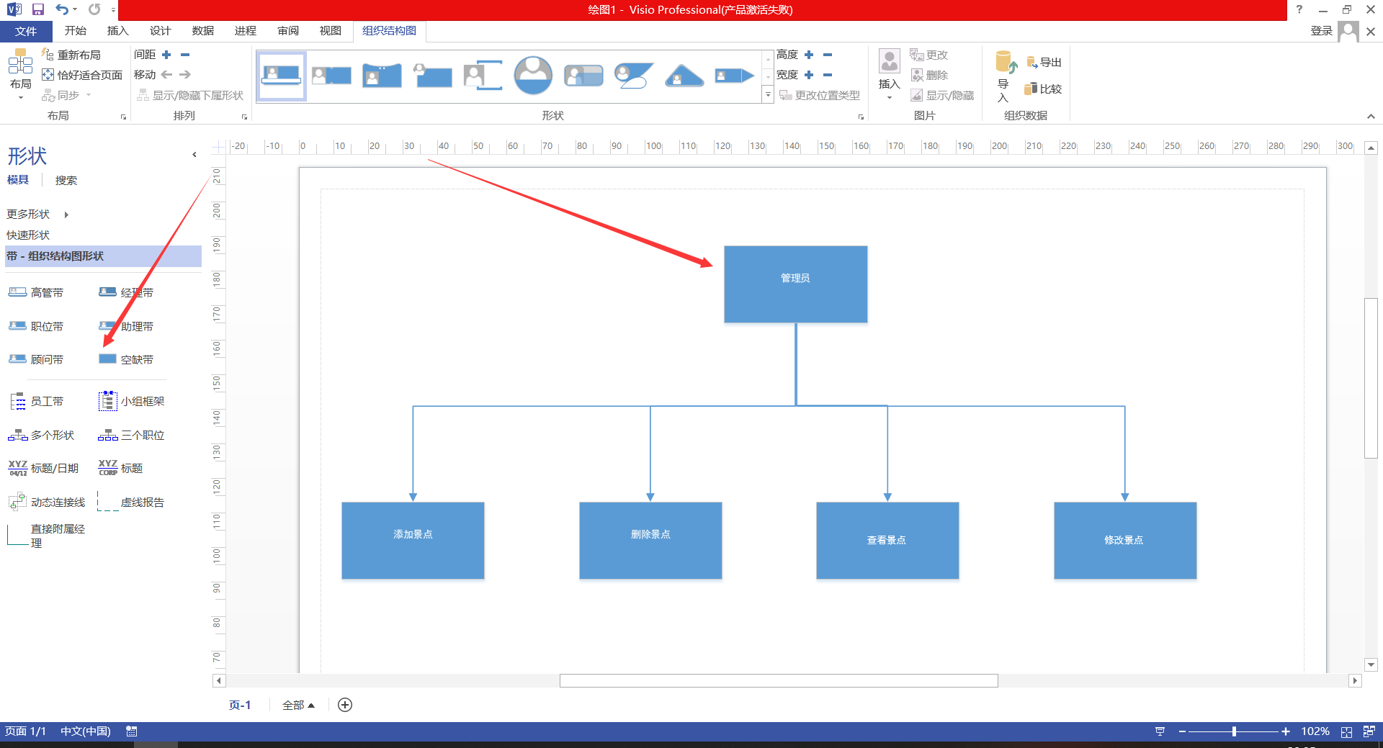Select the pushpin note shape style
Viewport: 1383px width, 748px height.
(432, 76)
